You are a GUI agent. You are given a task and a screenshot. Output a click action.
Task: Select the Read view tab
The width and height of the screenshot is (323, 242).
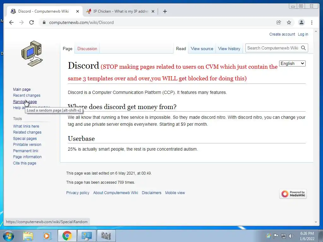[181, 49]
